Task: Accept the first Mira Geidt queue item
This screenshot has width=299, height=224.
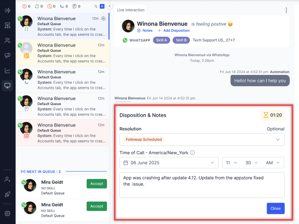Action: pos(96,184)
